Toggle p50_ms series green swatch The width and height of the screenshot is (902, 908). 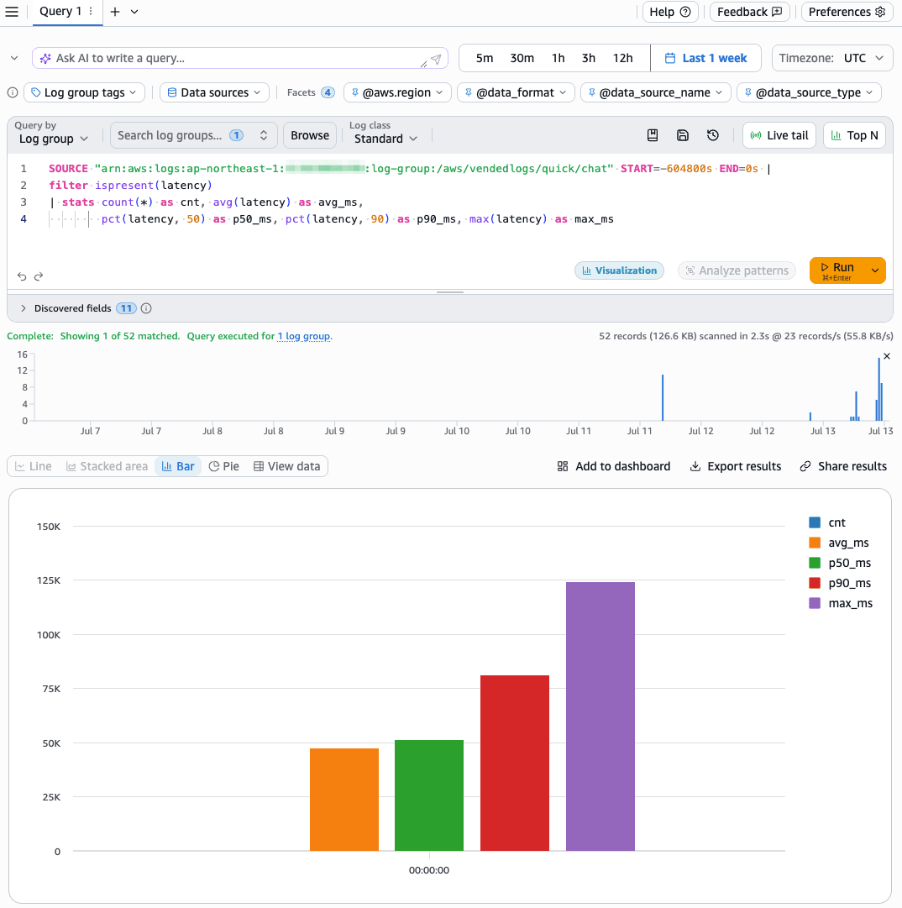(815, 563)
